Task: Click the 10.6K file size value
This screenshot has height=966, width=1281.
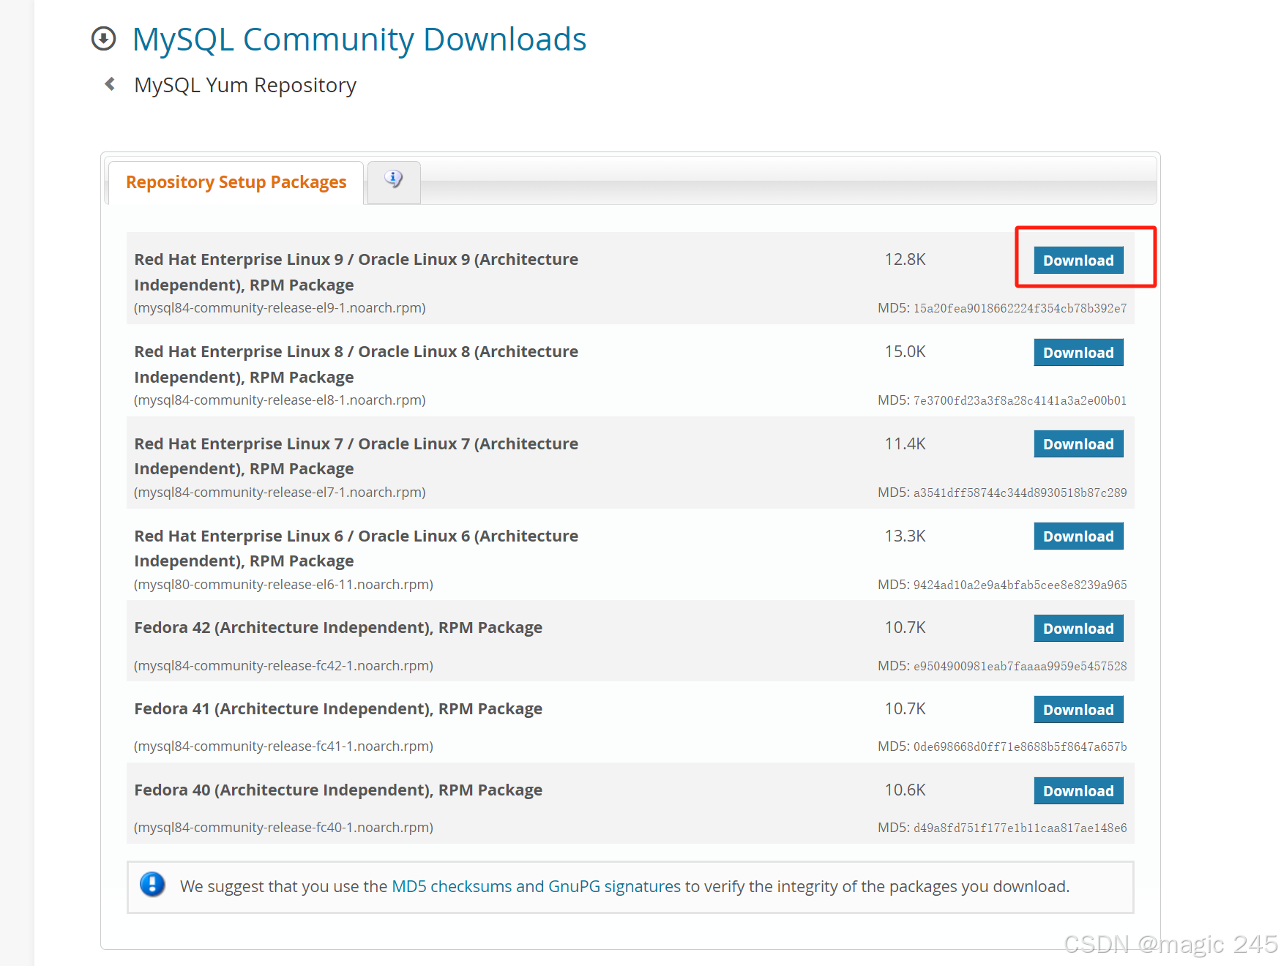Action: [x=905, y=790]
